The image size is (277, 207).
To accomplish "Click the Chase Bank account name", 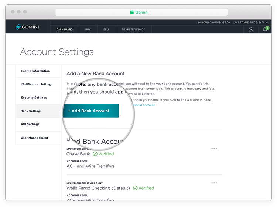I will [x=78, y=154].
